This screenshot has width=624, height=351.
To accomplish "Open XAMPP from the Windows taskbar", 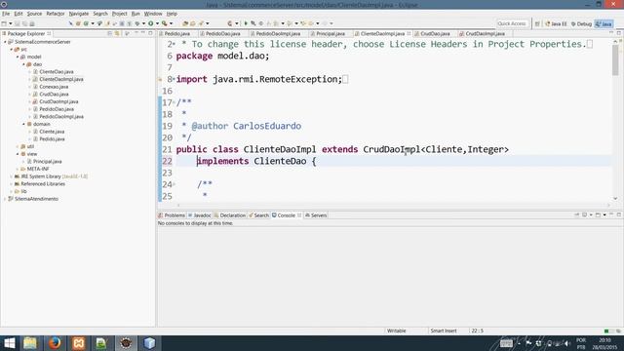I will 78,343.
